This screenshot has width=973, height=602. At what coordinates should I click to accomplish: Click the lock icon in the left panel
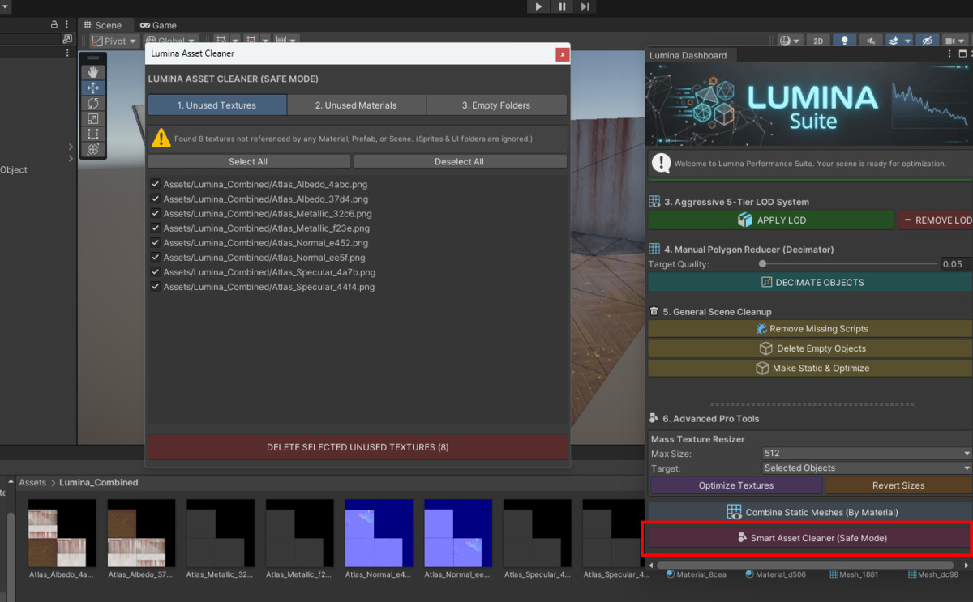click(54, 24)
